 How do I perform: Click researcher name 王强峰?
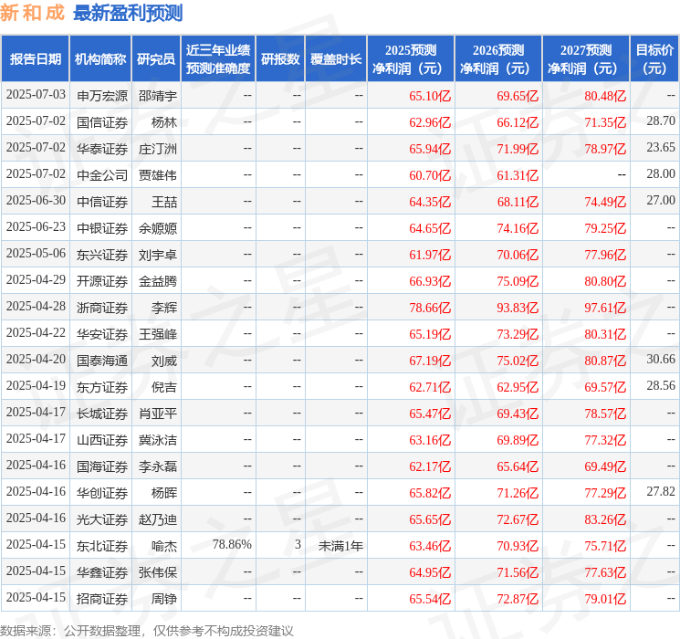click(x=158, y=334)
